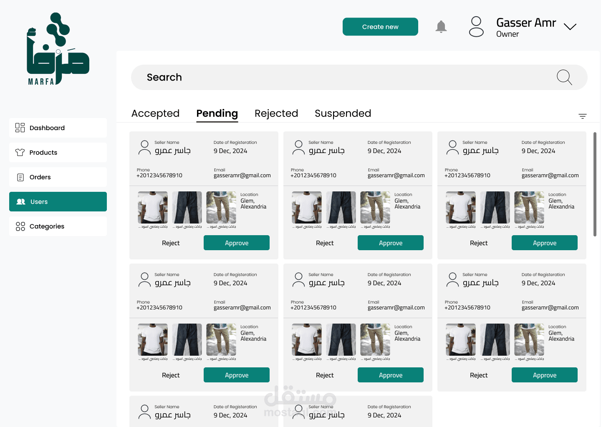
Task: Open the filter options icon
Action: tap(583, 116)
